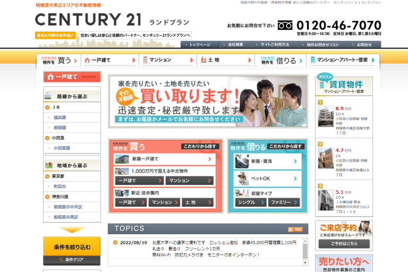Select マンション tab in buy menu
408x272 pixels.
tap(168, 60)
